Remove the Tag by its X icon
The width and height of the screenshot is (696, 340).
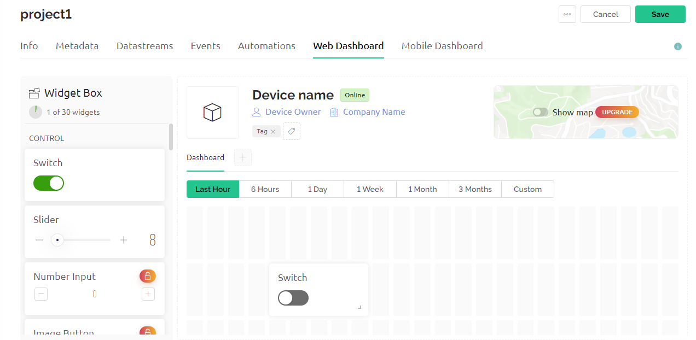pos(273,132)
